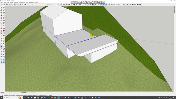Activate the Eraser tool
This screenshot has height=99, width=176.
click(x=4, y=10)
